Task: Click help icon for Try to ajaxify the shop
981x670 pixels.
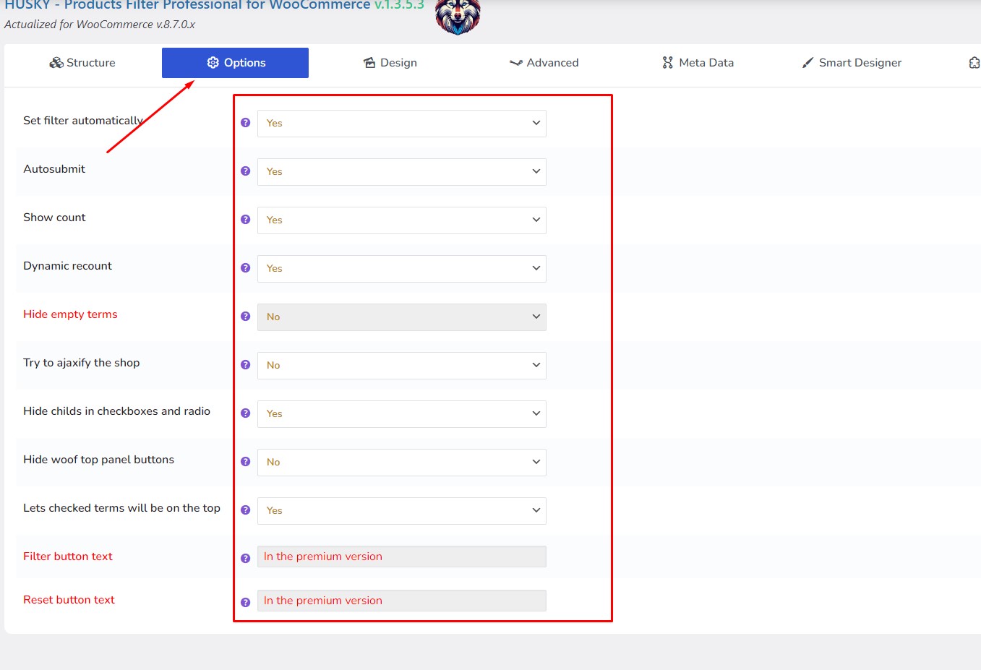Action: [x=246, y=365]
